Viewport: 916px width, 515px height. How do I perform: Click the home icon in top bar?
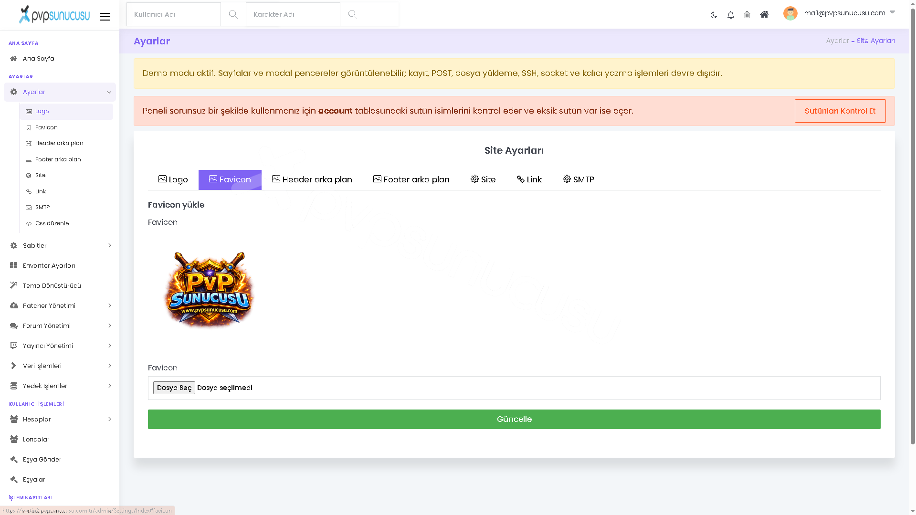pos(764,14)
